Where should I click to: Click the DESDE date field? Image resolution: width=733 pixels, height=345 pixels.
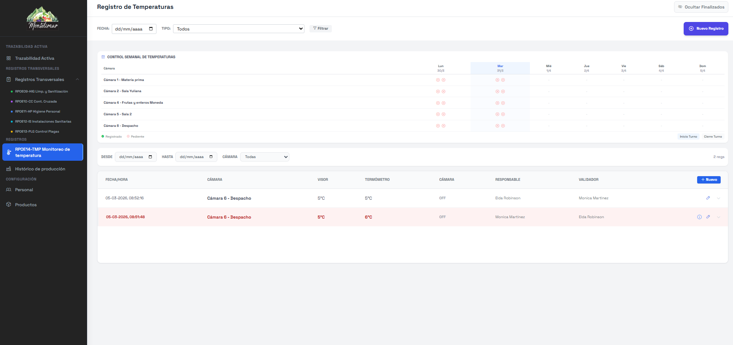[136, 157]
